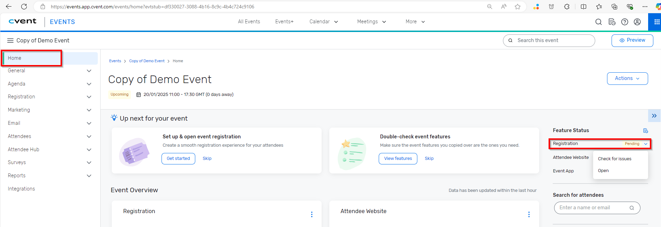This screenshot has height=227, width=661.
Task: Click the browser address bar URL
Action: 152,7
